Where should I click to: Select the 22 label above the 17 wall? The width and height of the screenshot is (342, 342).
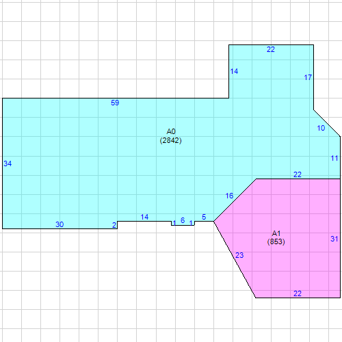[271, 49]
